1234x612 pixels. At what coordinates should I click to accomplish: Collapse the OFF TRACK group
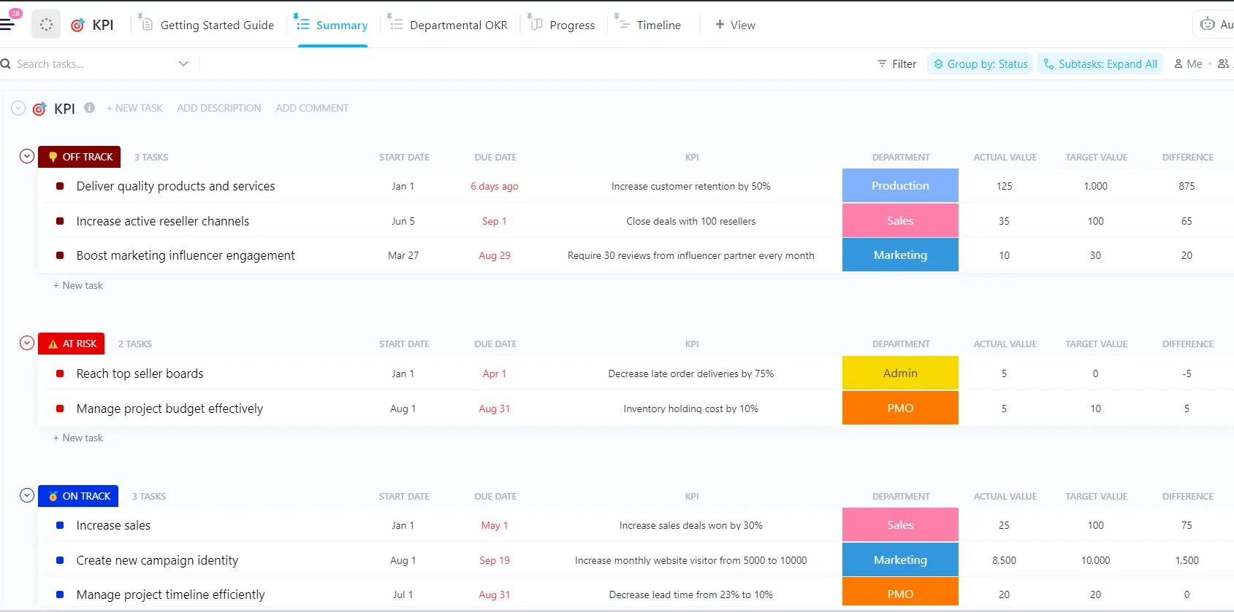[27, 156]
